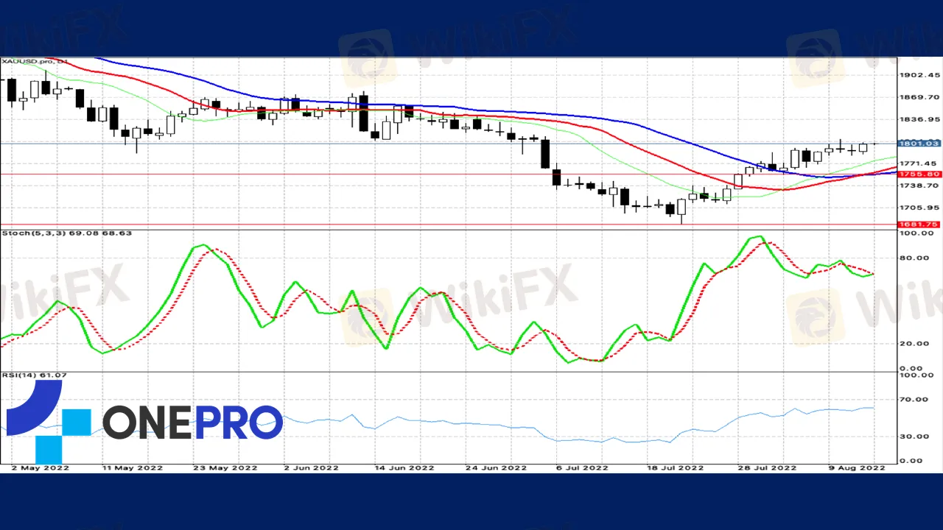Viewport: 943px width, 530px height.
Task: Click the 100.00 label on RSI scale
Action: tap(917, 375)
